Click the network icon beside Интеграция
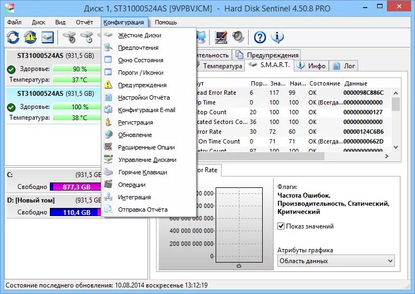The width and height of the screenshot is (415, 294). pos(108,197)
